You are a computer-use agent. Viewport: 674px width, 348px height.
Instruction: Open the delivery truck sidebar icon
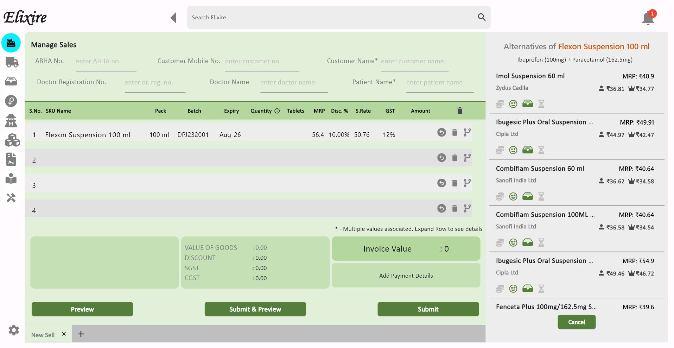click(12, 62)
